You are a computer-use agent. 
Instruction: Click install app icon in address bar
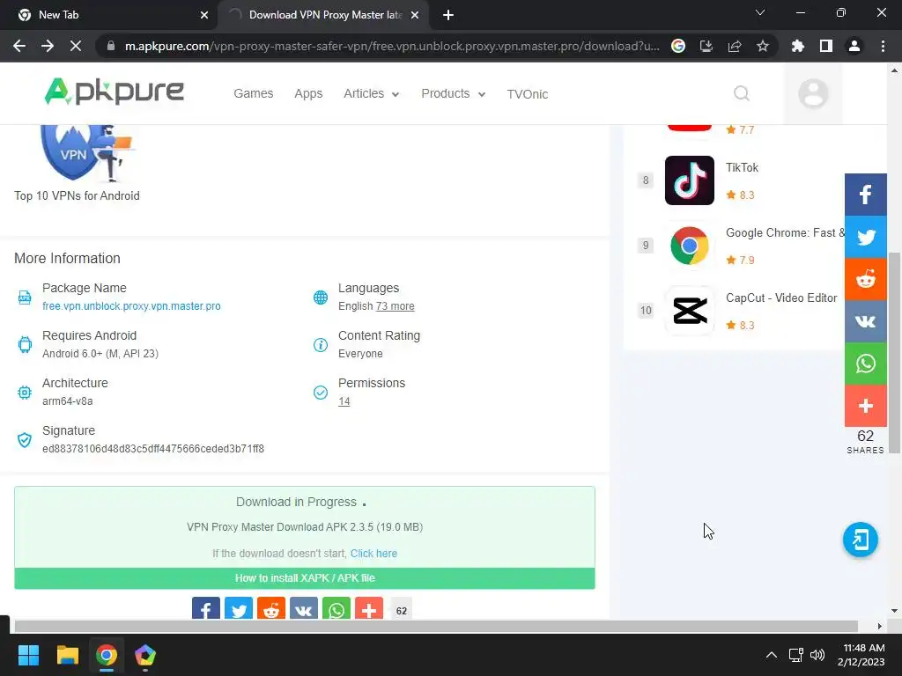click(706, 46)
